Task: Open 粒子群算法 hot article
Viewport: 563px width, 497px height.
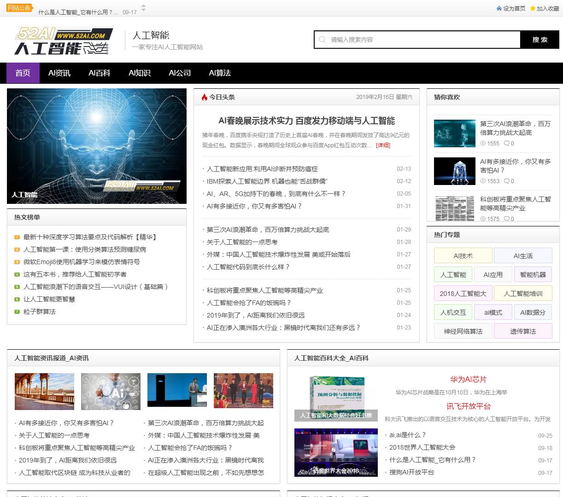Action: (x=40, y=312)
